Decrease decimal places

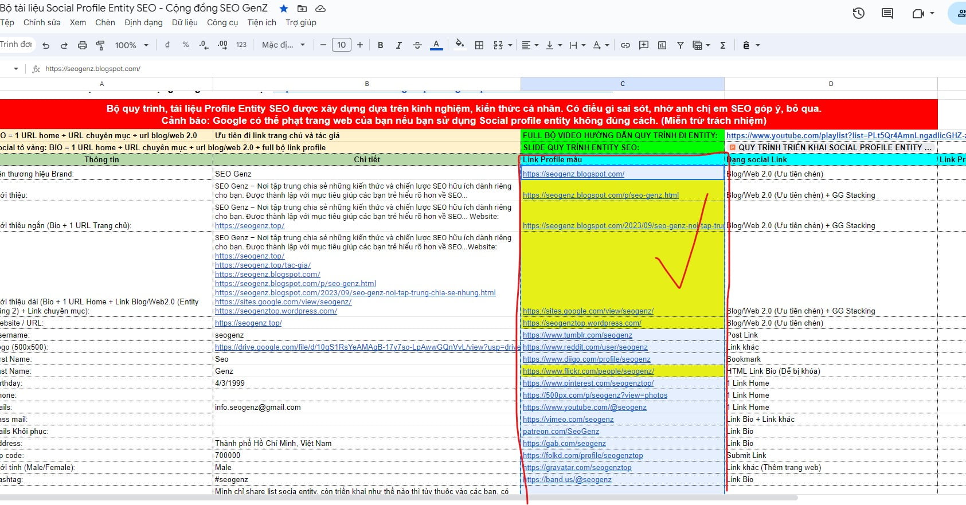tap(204, 45)
